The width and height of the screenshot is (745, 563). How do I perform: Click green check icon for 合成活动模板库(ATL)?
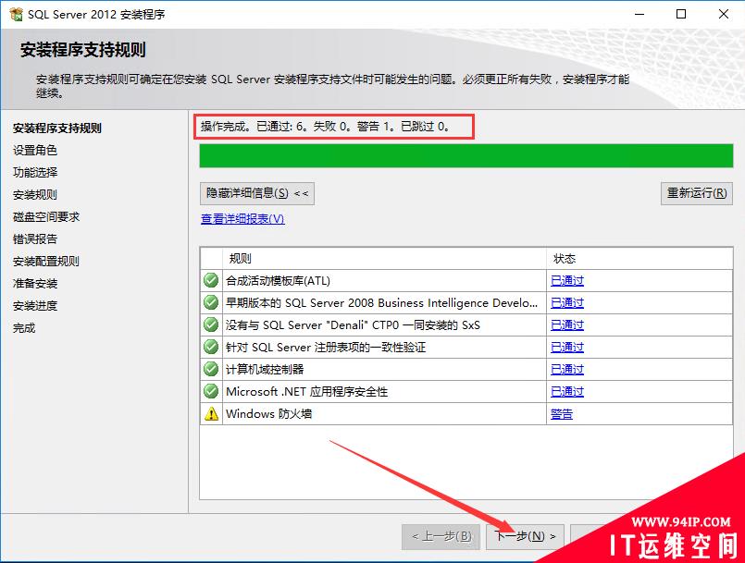211,280
